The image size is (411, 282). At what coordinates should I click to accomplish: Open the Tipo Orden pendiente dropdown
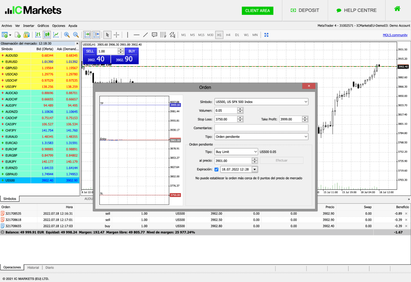[x=261, y=136]
